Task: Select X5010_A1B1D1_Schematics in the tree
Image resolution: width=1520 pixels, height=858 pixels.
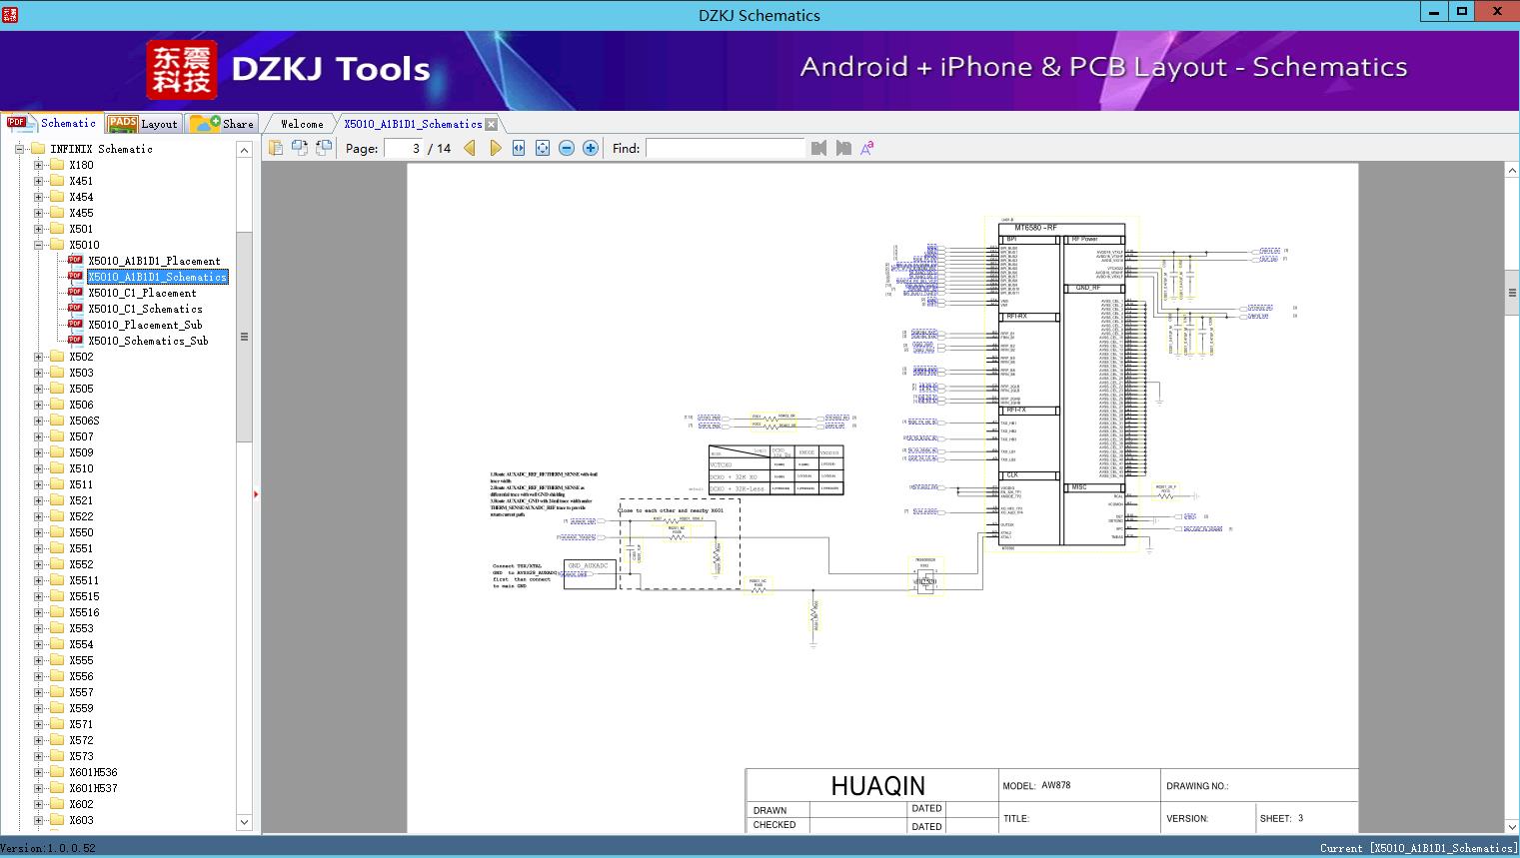Action: (x=158, y=277)
